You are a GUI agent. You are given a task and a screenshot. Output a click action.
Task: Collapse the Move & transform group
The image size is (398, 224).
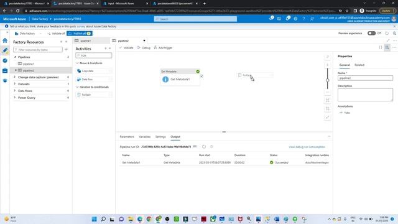pos(77,63)
